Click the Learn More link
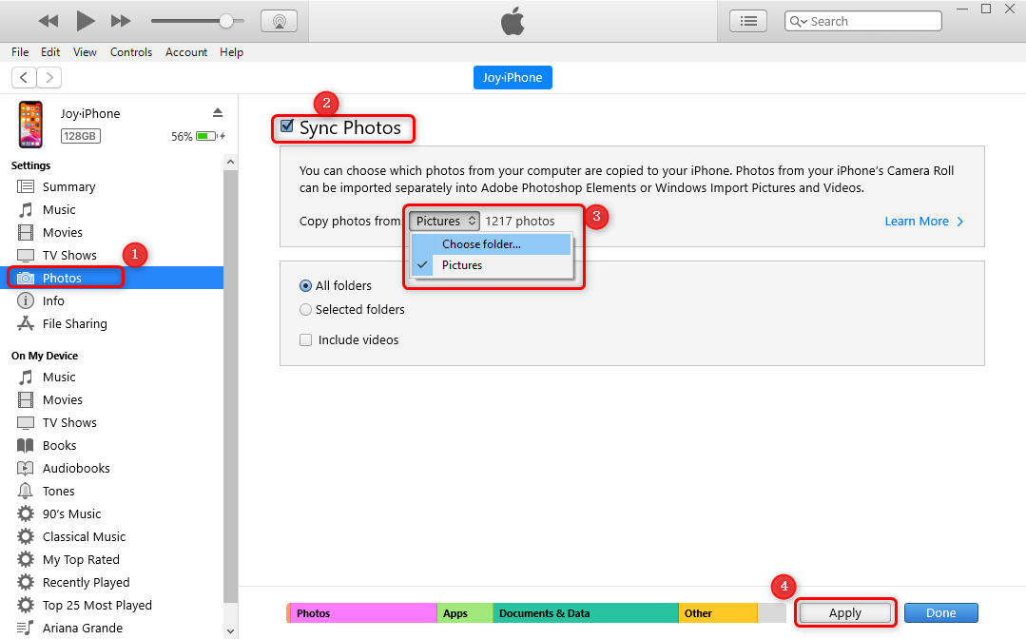The image size is (1026, 639). 924,222
